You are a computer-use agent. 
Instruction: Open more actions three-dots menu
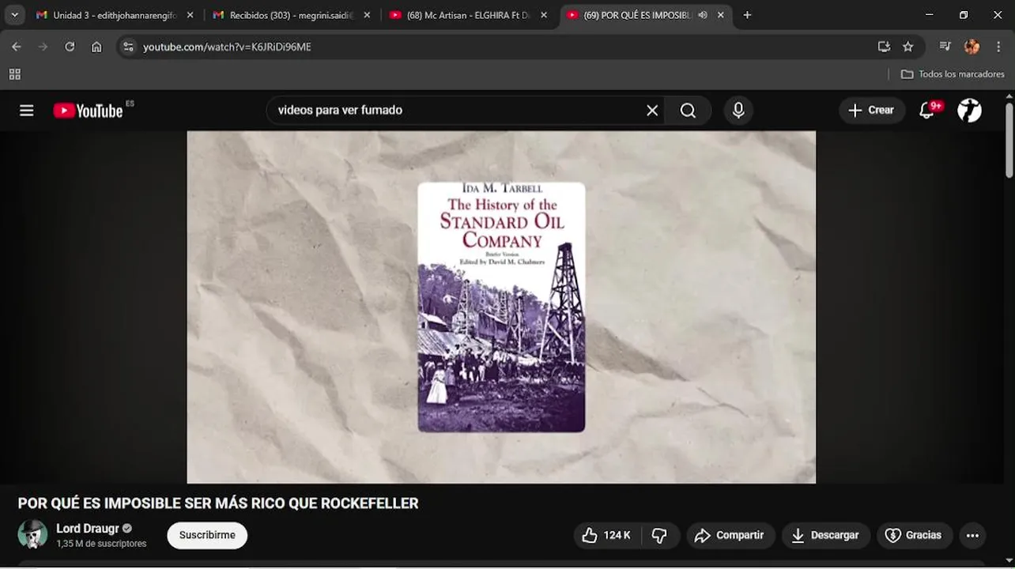tap(973, 536)
